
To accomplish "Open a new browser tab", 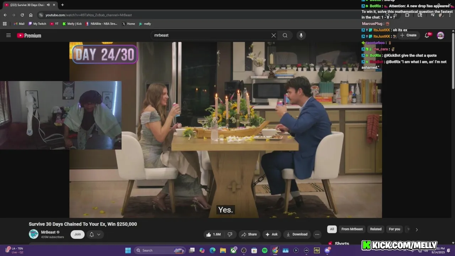I will coord(63,5).
